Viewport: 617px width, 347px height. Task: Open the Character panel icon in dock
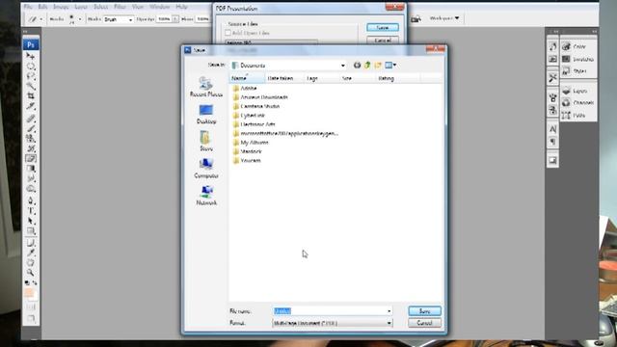(x=552, y=129)
